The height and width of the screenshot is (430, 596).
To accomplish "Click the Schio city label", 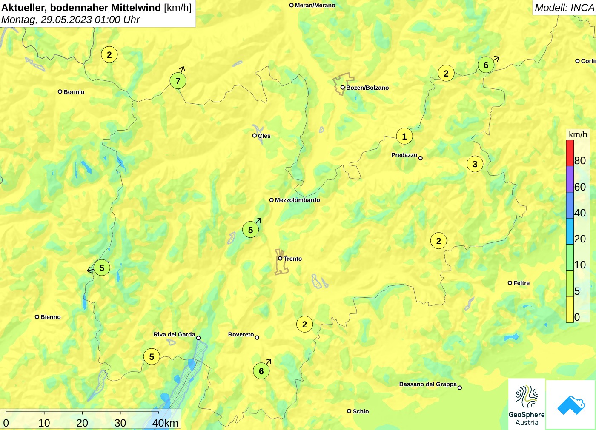I will (x=361, y=411).
